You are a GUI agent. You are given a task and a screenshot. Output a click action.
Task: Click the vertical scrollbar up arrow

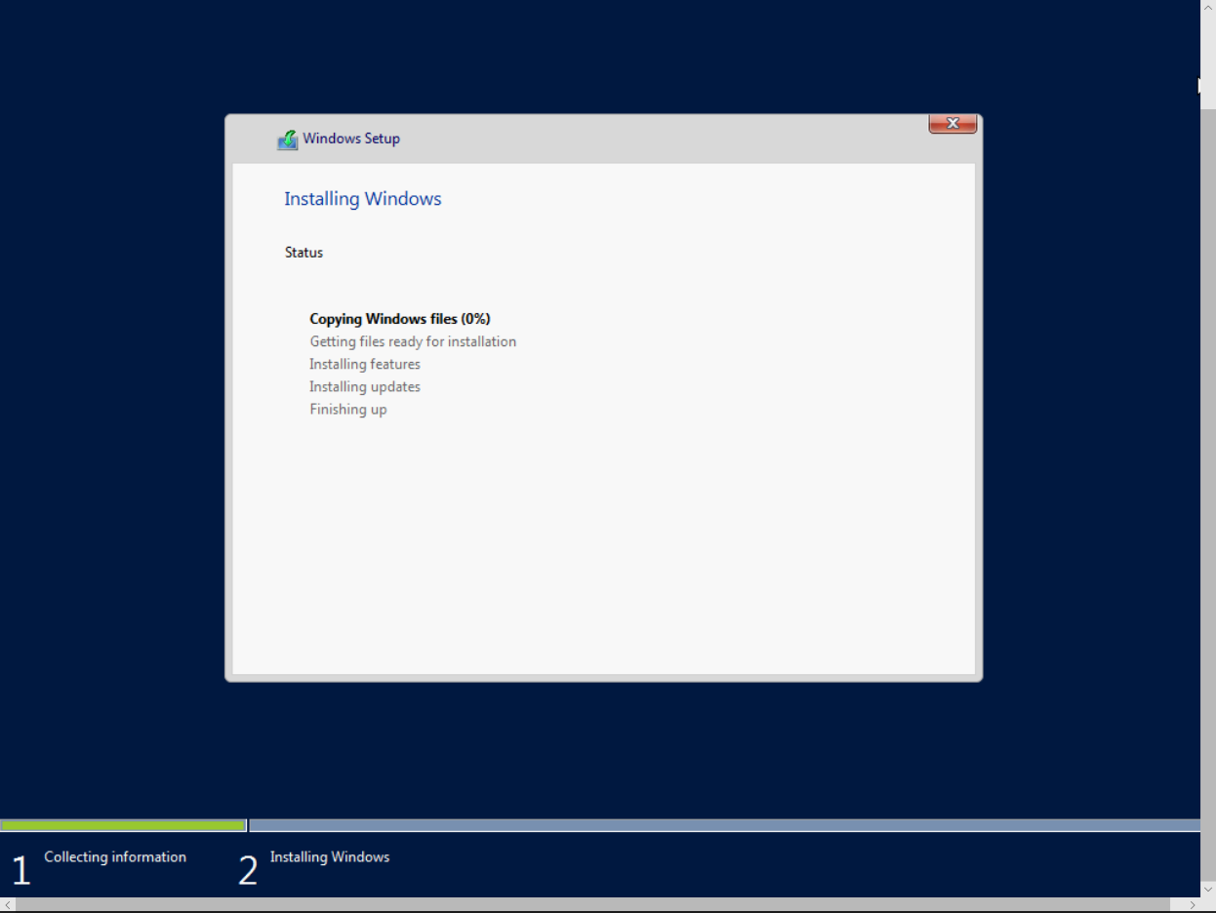[x=1208, y=8]
